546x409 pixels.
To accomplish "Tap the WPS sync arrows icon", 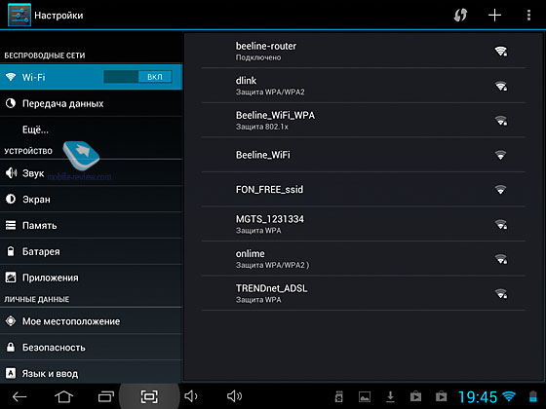I will point(460,15).
